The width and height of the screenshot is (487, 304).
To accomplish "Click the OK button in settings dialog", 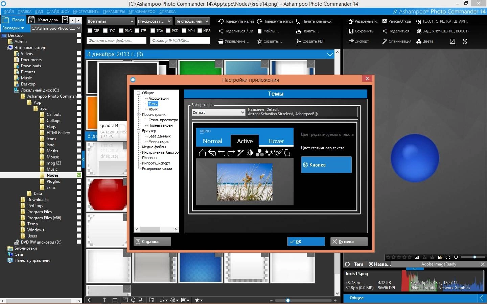I will [306, 242].
